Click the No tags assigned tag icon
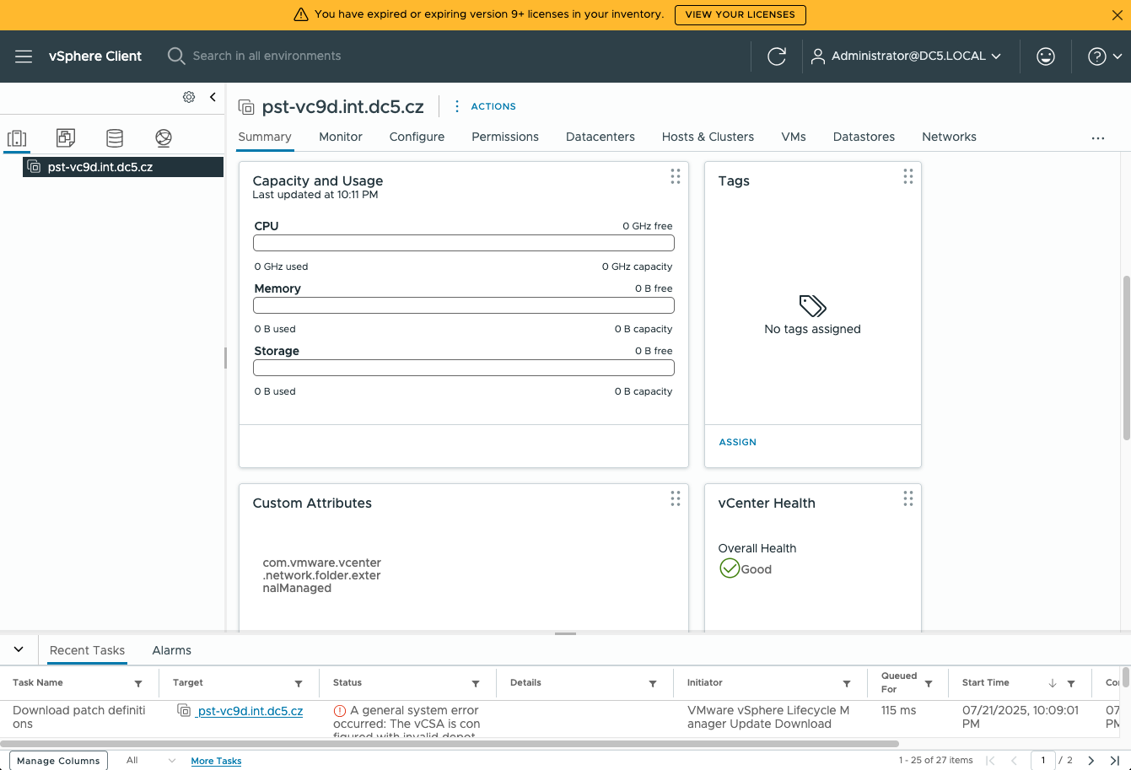The width and height of the screenshot is (1131, 770). pyautogui.click(x=812, y=305)
